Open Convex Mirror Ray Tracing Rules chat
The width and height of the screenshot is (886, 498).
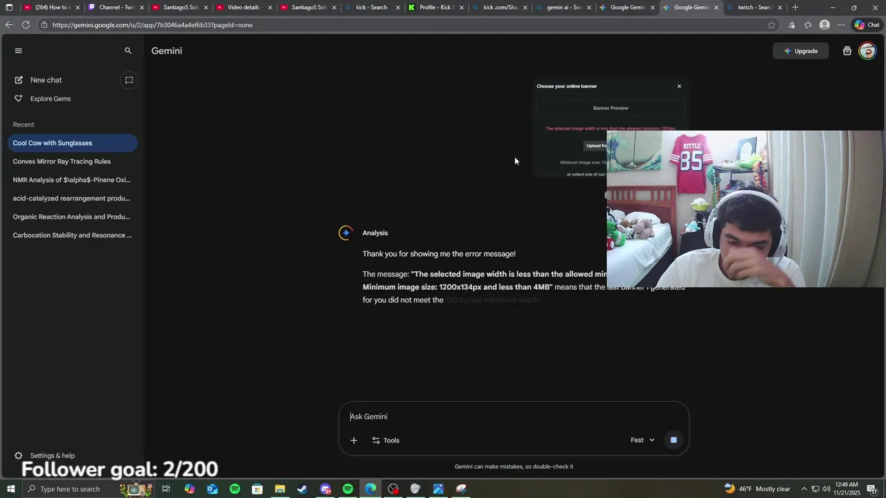pos(72,162)
